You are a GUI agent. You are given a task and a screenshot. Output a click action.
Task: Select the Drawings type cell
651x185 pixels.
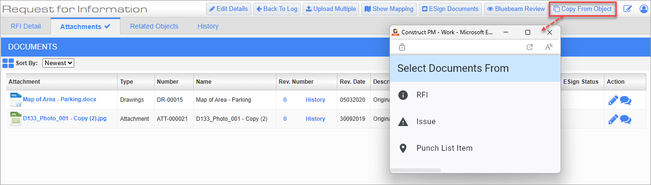pos(136,100)
